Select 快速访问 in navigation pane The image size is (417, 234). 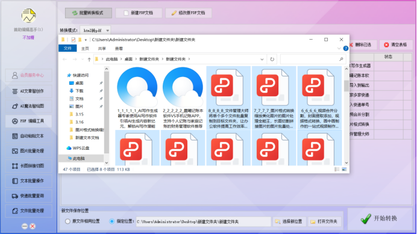pyautogui.click(x=80, y=75)
